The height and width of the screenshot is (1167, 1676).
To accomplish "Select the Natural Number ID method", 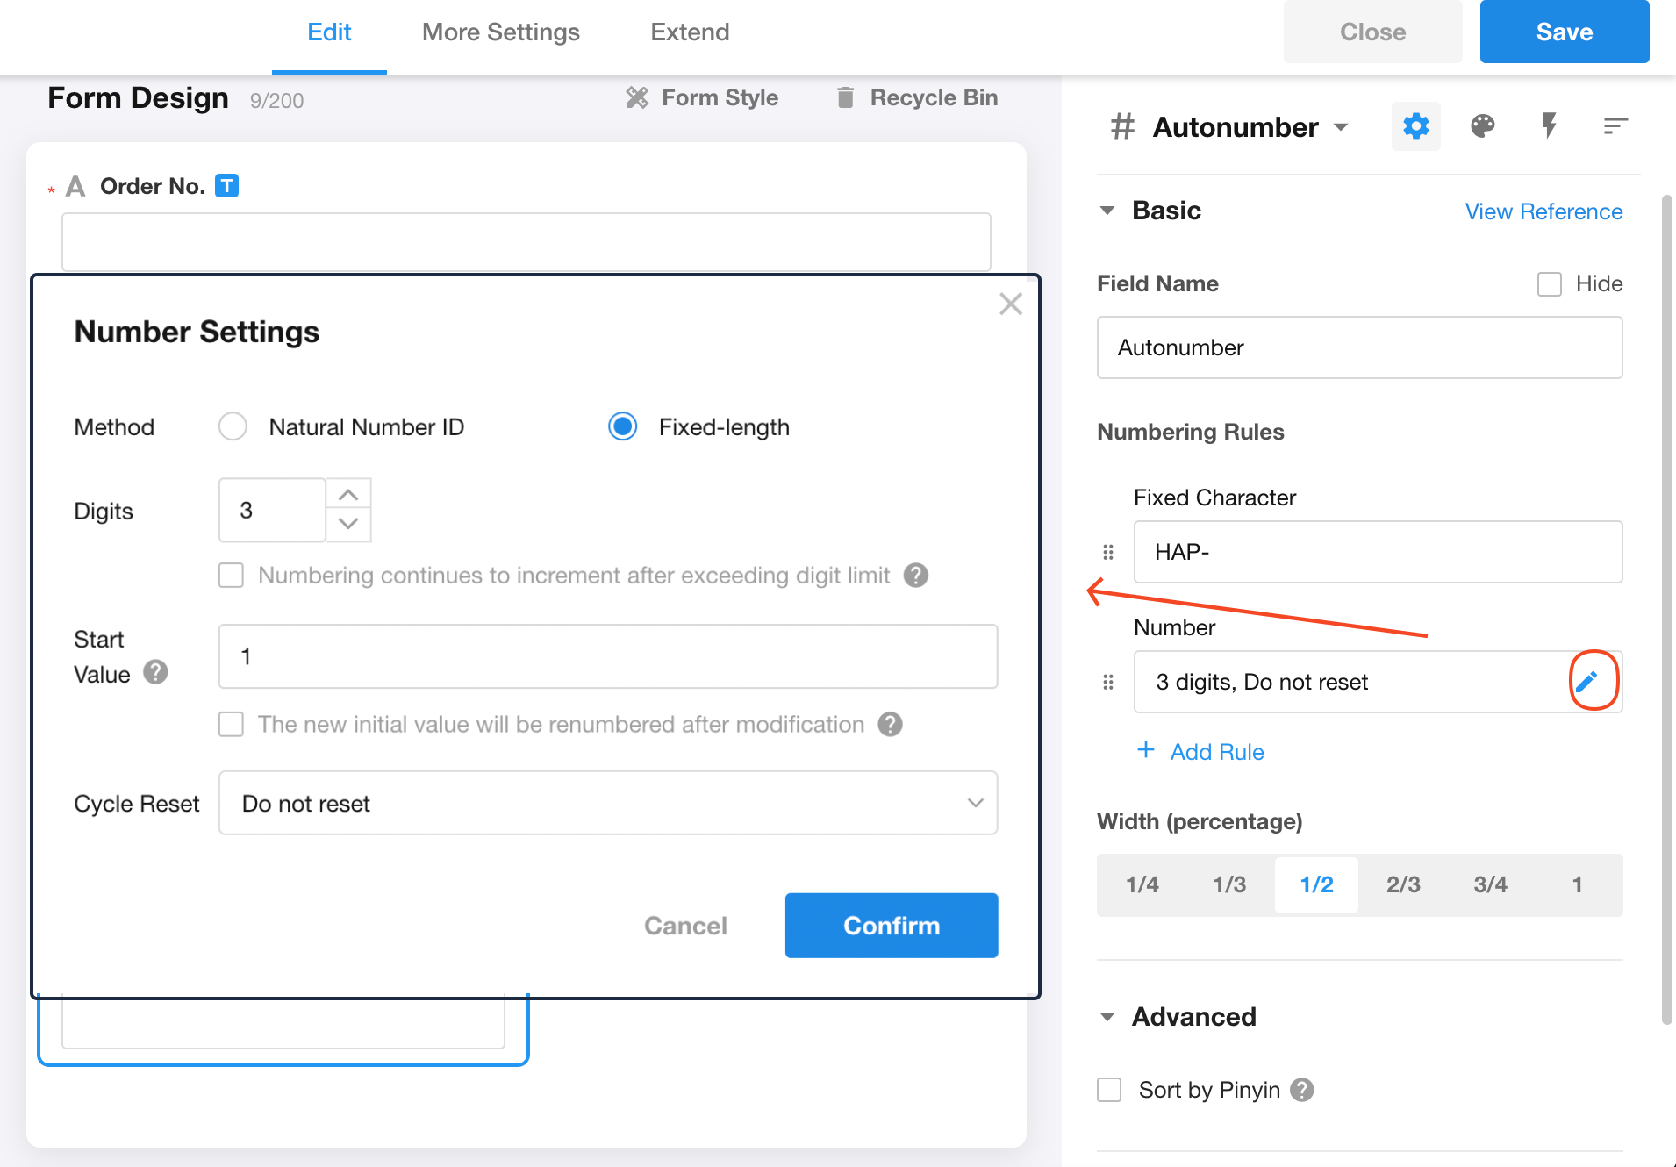I will click(x=233, y=427).
